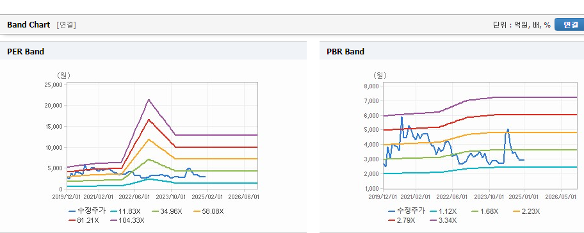Click the 10,000 y-axis label in PER chart
584x233 pixels.
click(54, 148)
